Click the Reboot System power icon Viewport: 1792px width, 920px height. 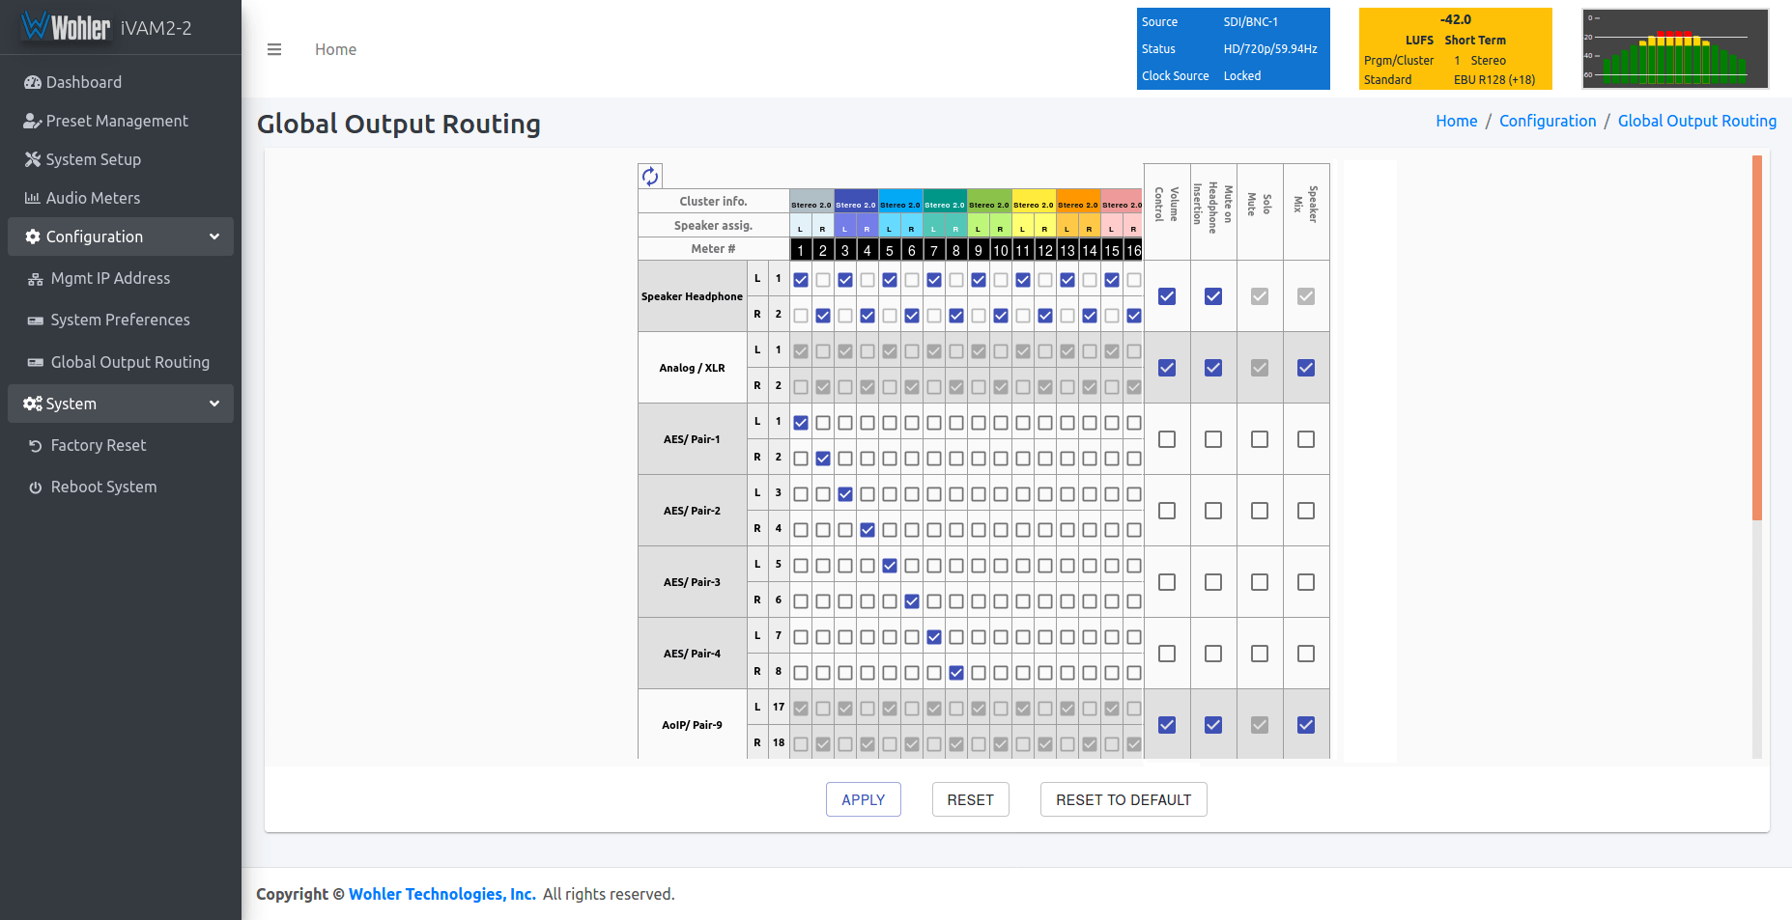(x=36, y=488)
